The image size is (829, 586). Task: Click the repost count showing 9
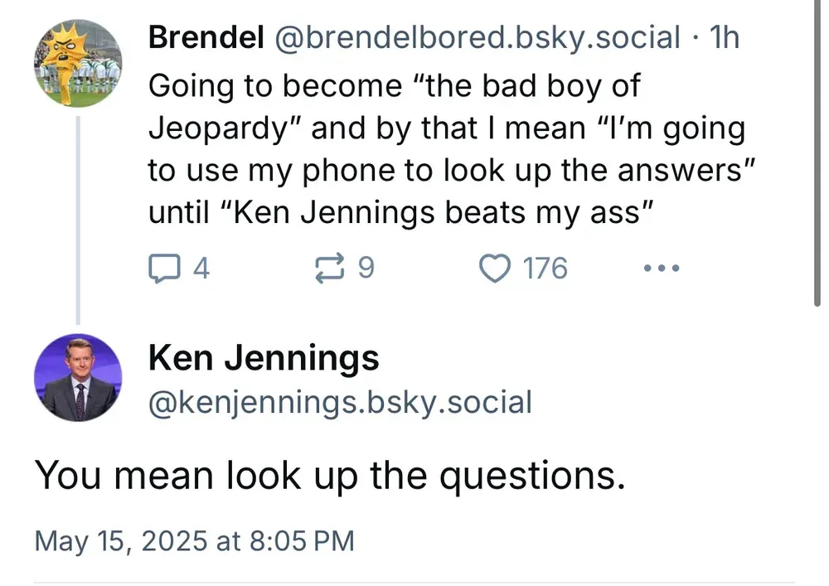(366, 269)
